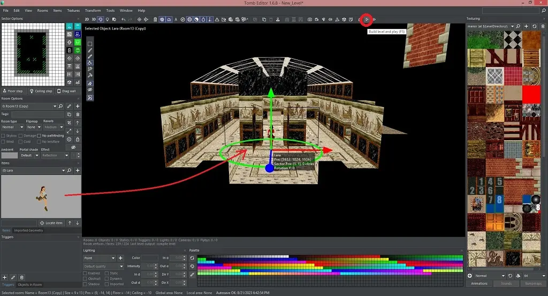The width and height of the screenshot is (548, 296).
Task: Check the Obstruct lighting option
Action: pyautogui.click(x=85, y=278)
